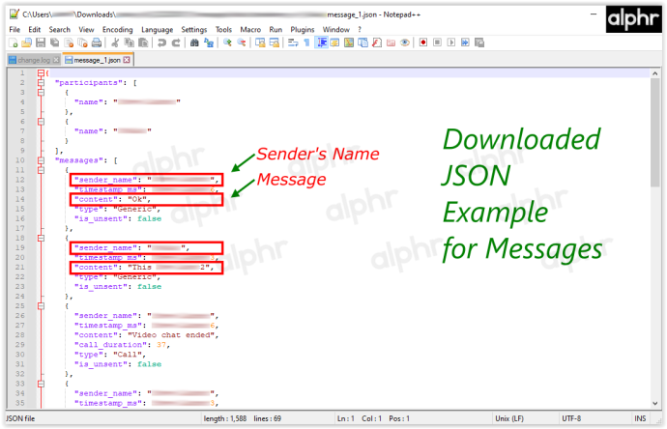Toggle the indent guide toolbar button
667x429 pixels.
pyautogui.click(x=322, y=43)
